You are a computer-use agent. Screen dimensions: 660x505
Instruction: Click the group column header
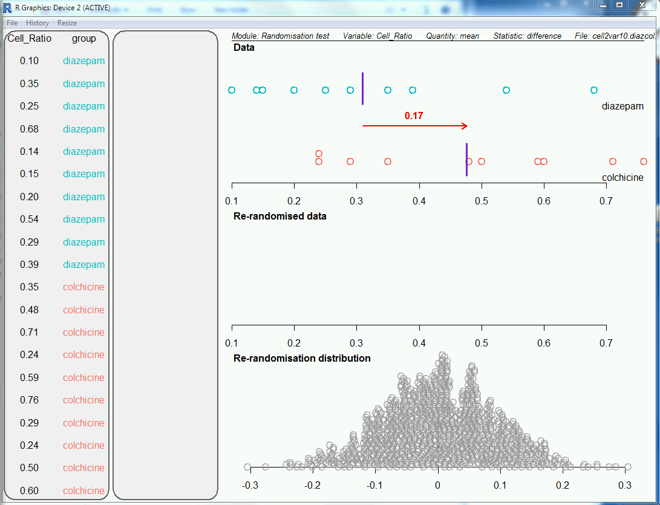coord(83,39)
